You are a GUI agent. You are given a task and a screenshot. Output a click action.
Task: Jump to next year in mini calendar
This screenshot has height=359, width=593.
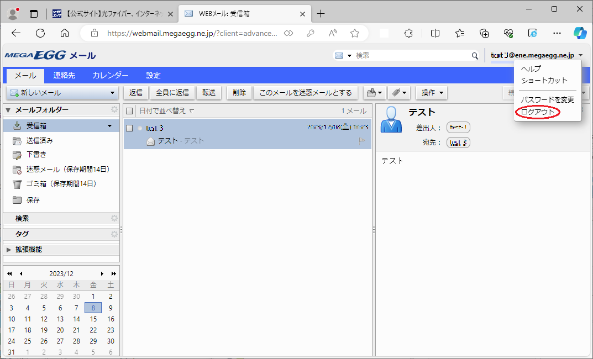coord(114,273)
